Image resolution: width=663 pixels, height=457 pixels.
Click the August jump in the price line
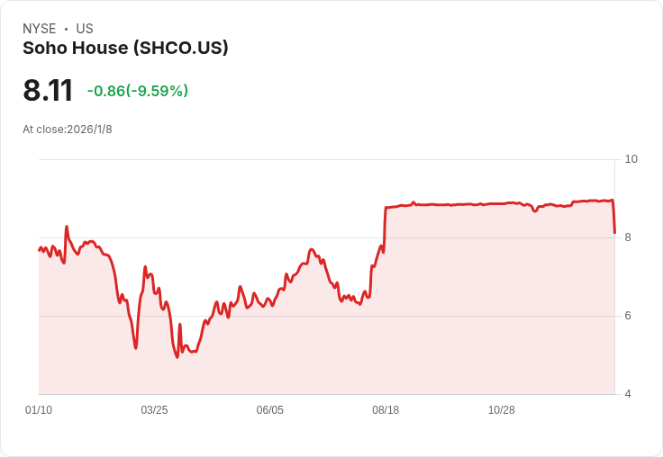[x=385, y=225]
